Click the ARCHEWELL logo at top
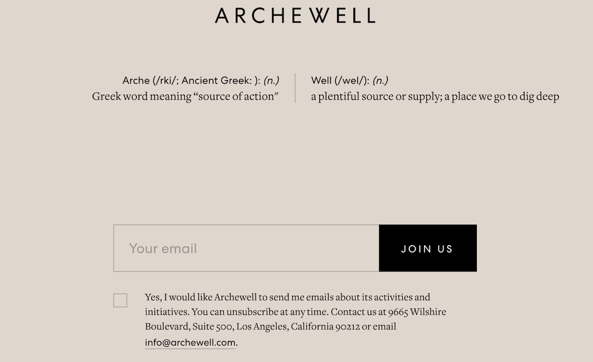Viewport: 593px width, 362px height. tap(295, 15)
